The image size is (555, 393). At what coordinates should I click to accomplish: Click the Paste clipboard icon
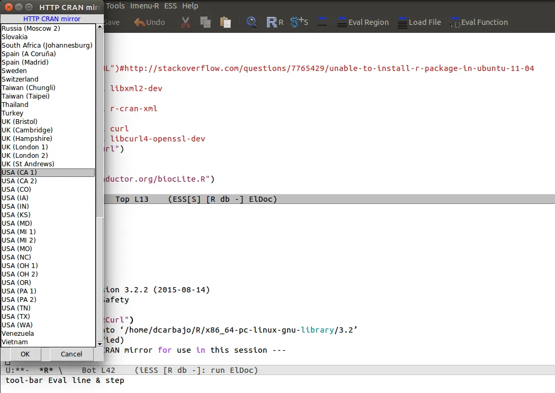click(x=226, y=22)
